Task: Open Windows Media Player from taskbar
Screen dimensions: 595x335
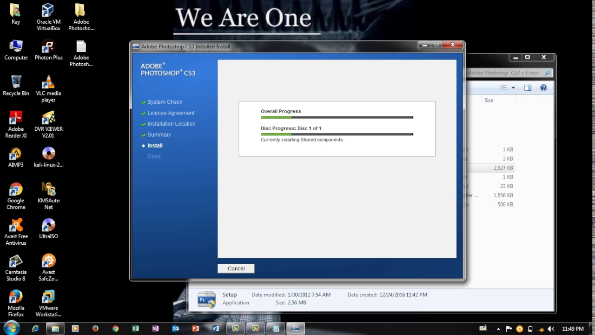Action: coord(75,328)
